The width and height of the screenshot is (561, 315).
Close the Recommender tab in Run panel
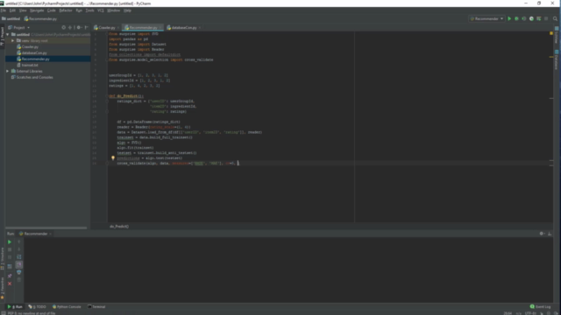51,234
